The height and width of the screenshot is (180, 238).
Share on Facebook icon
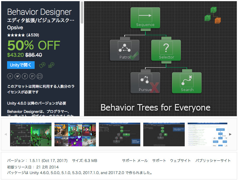25,76
